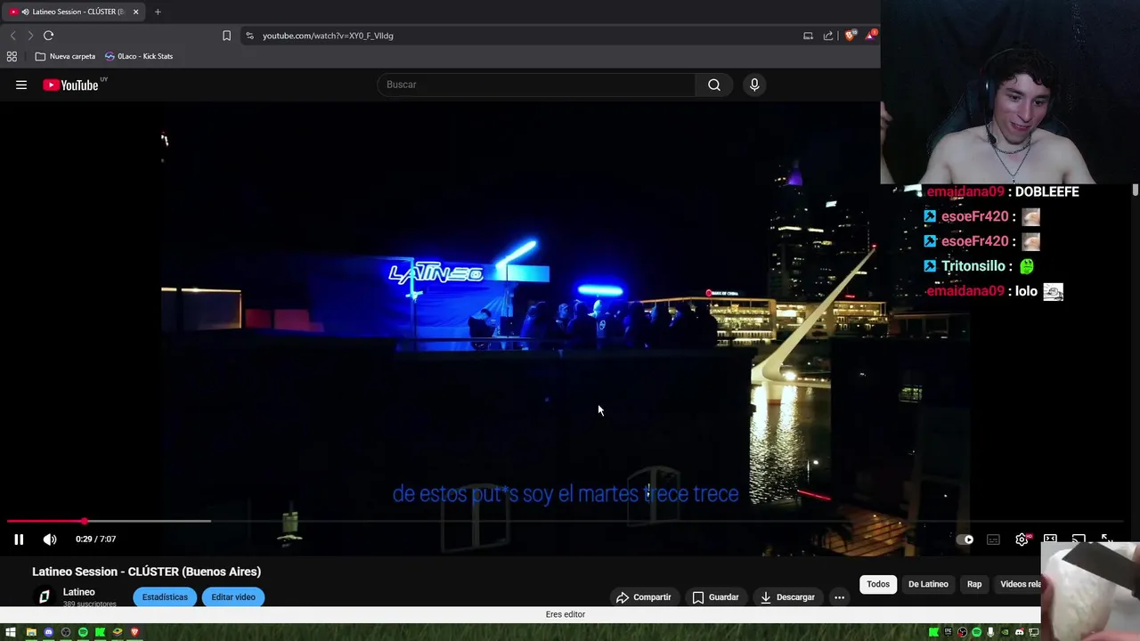Screen dimensions: 1140x641
Task: Cast the video to a TV
Action: click(1079, 539)
